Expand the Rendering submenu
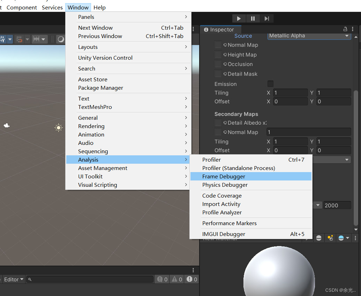Screen dimensions: 361x296 click(x=129, y=126)
